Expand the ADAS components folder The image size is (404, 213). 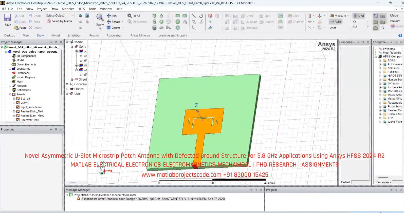(x=380, y=61)
